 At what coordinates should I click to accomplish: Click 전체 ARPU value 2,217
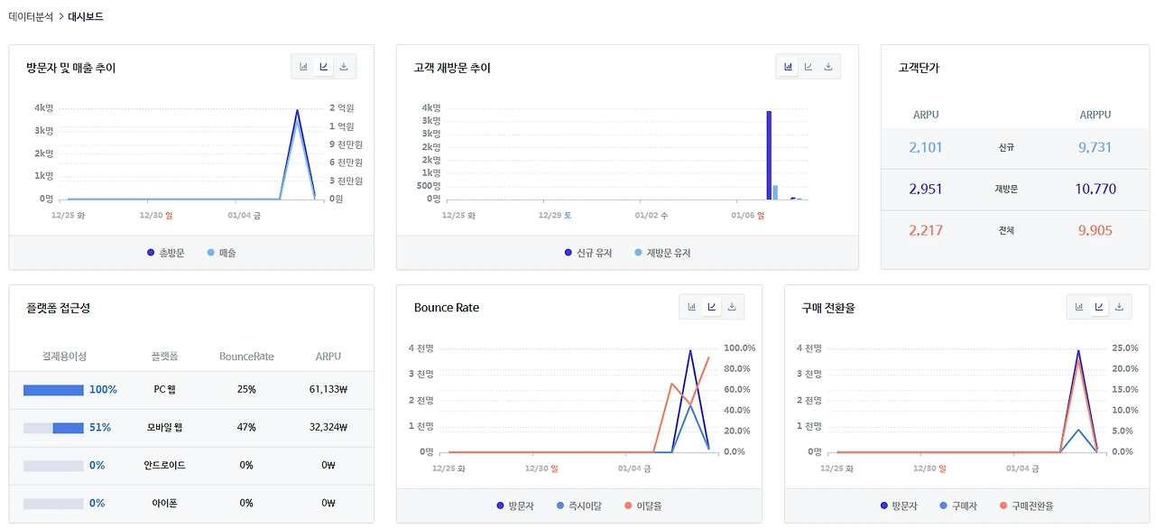(x=926, y=230)
